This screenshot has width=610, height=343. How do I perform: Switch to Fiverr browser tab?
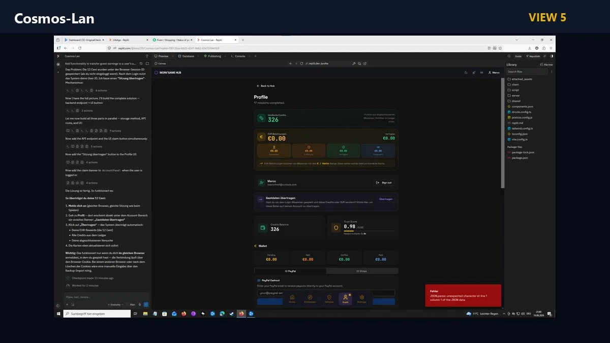click(173, 40)
